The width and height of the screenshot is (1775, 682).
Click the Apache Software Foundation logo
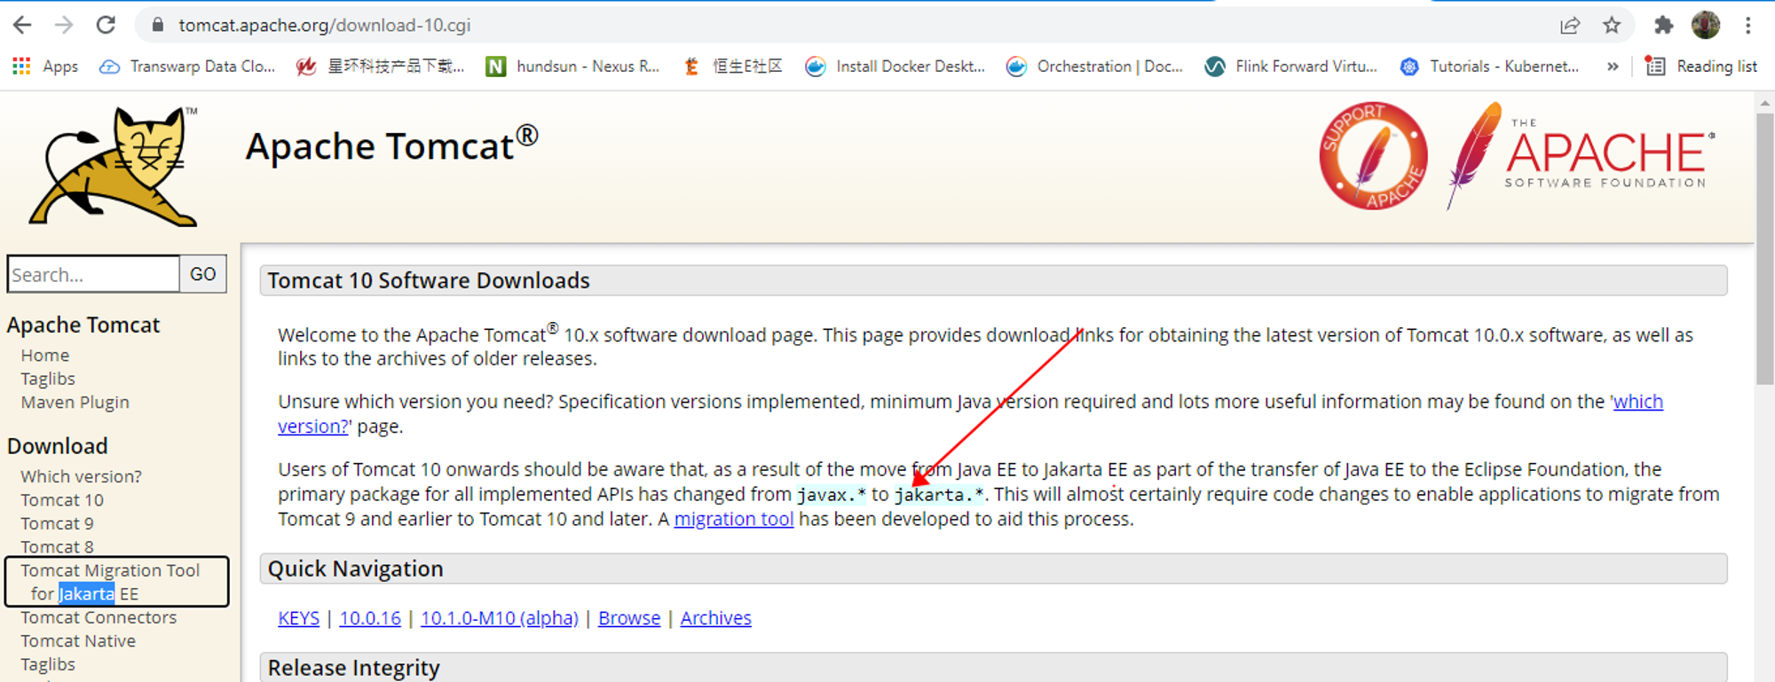pyautogui.click(x=1581, y=155)
